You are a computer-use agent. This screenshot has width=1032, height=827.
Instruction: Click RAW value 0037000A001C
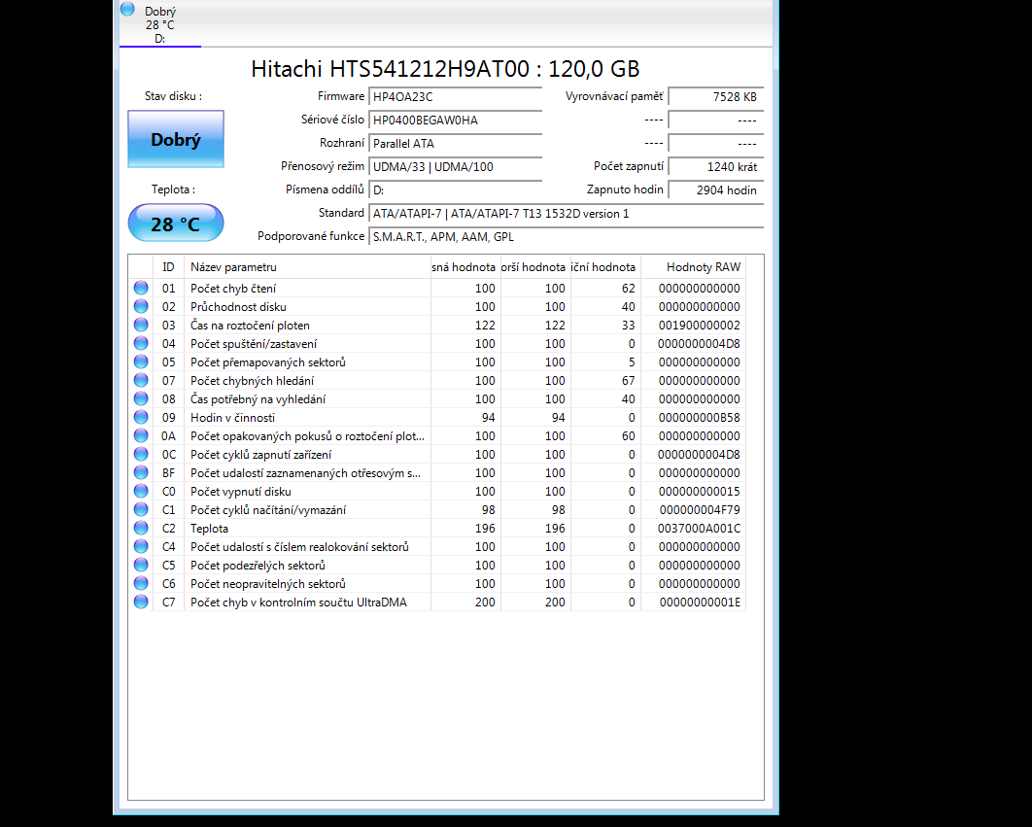[699, 528]
